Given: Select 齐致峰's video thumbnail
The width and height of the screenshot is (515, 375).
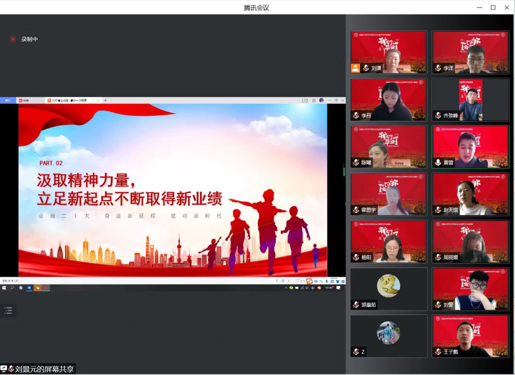Looking at the screenshot, I should (470, 100).
